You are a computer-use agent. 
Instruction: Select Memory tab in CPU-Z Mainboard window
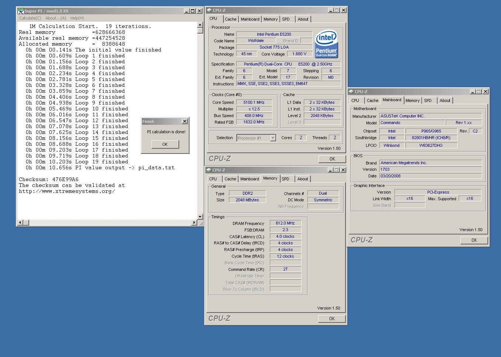[x=413, y=100]
